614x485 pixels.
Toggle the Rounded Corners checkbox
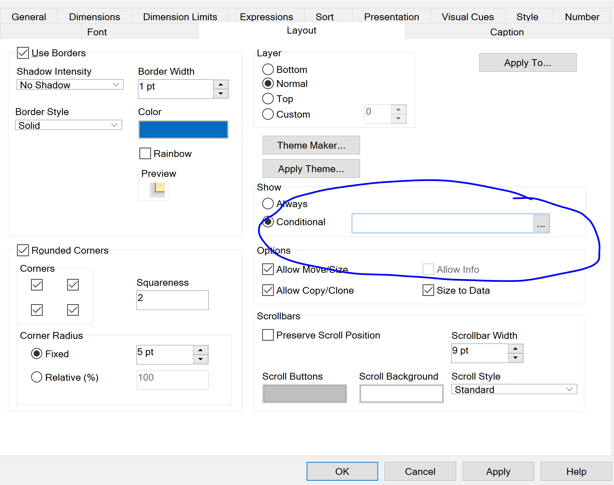(x=23, y=250)
